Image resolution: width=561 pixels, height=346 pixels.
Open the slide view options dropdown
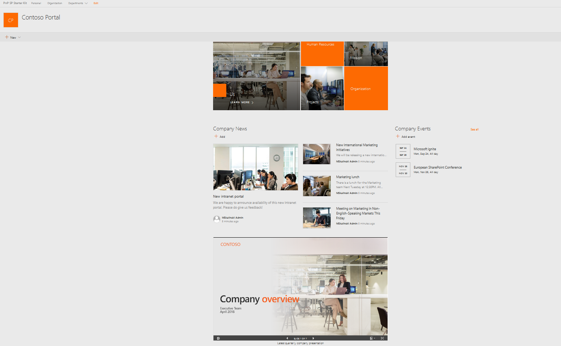click(x=372, y=338)
